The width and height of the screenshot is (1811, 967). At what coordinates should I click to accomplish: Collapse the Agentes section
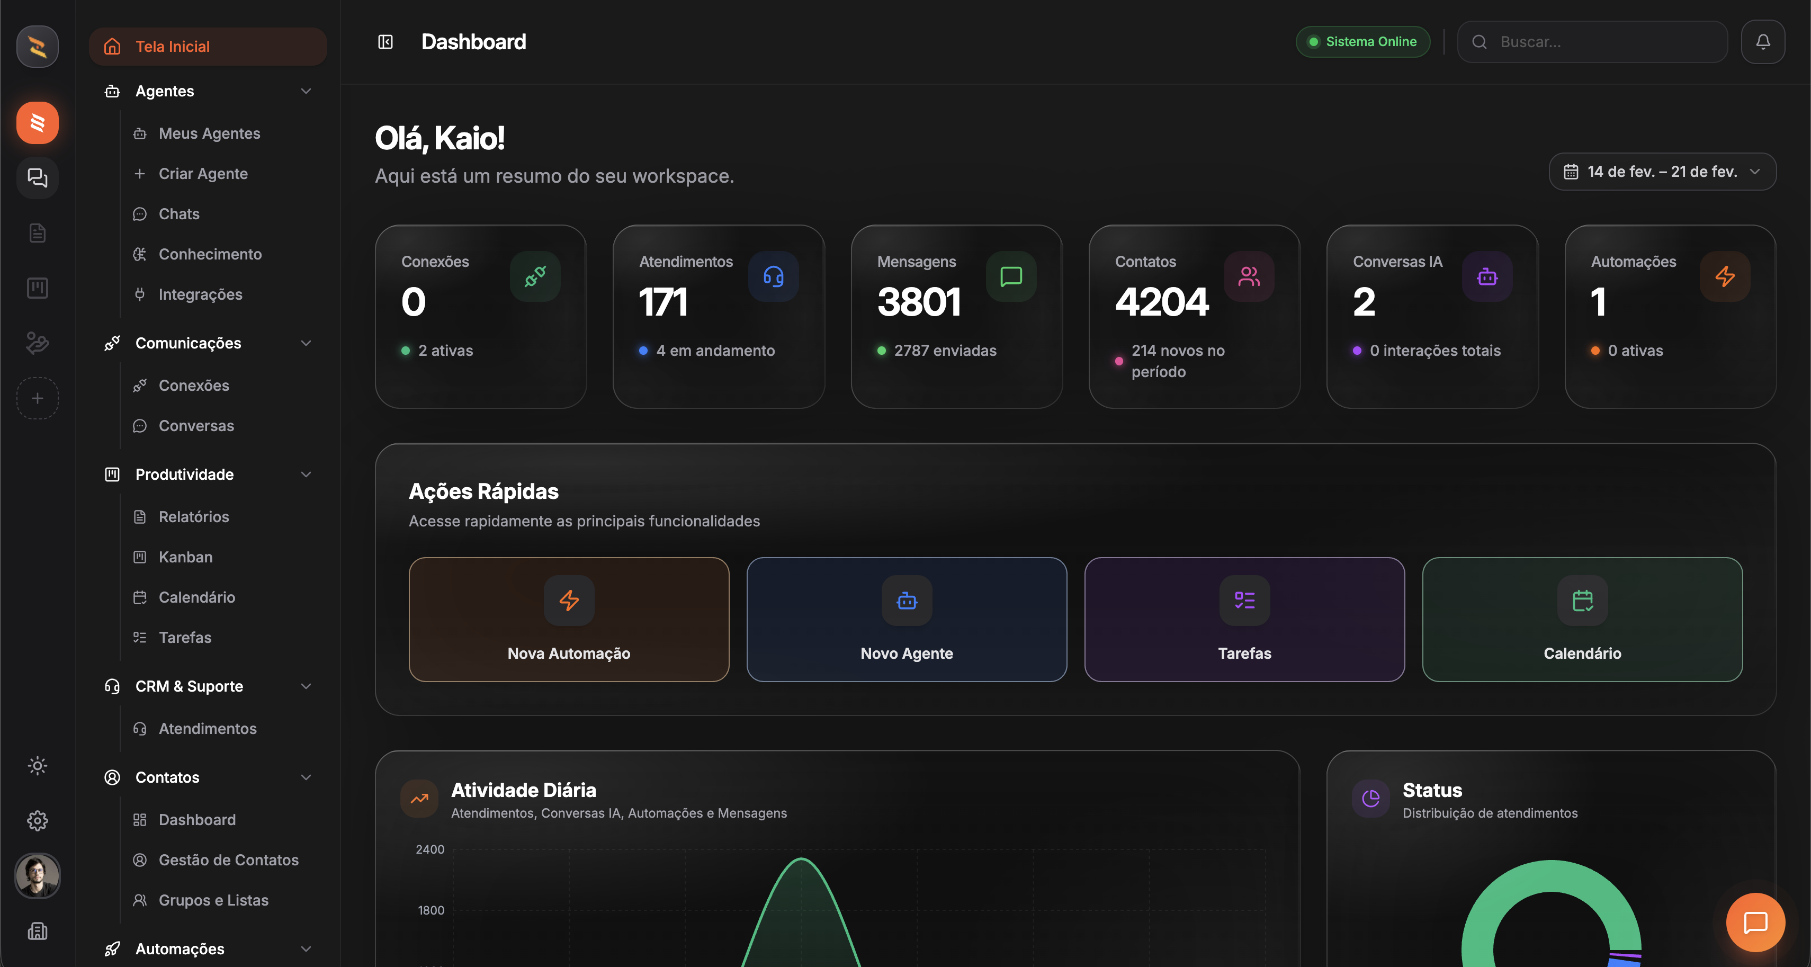tap(306, 92)
